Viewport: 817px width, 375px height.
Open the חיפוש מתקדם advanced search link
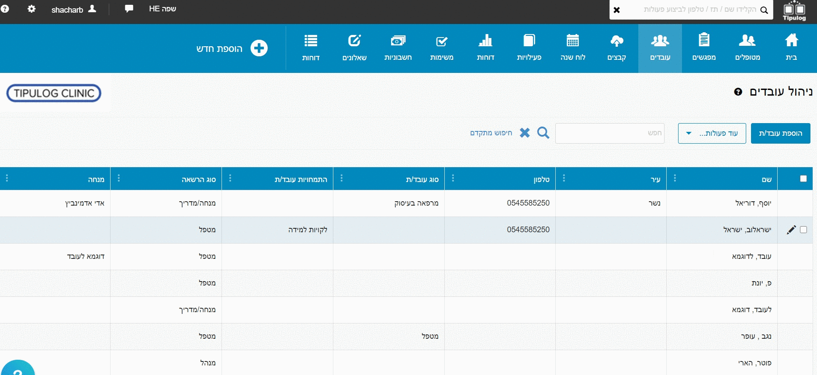(x=491, y=133)
